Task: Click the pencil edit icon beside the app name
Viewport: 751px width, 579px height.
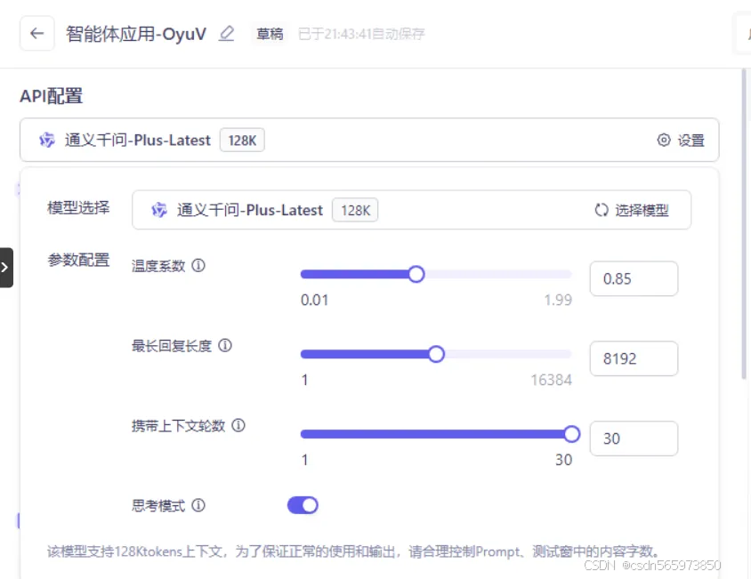Action: [x=228, y=33]
